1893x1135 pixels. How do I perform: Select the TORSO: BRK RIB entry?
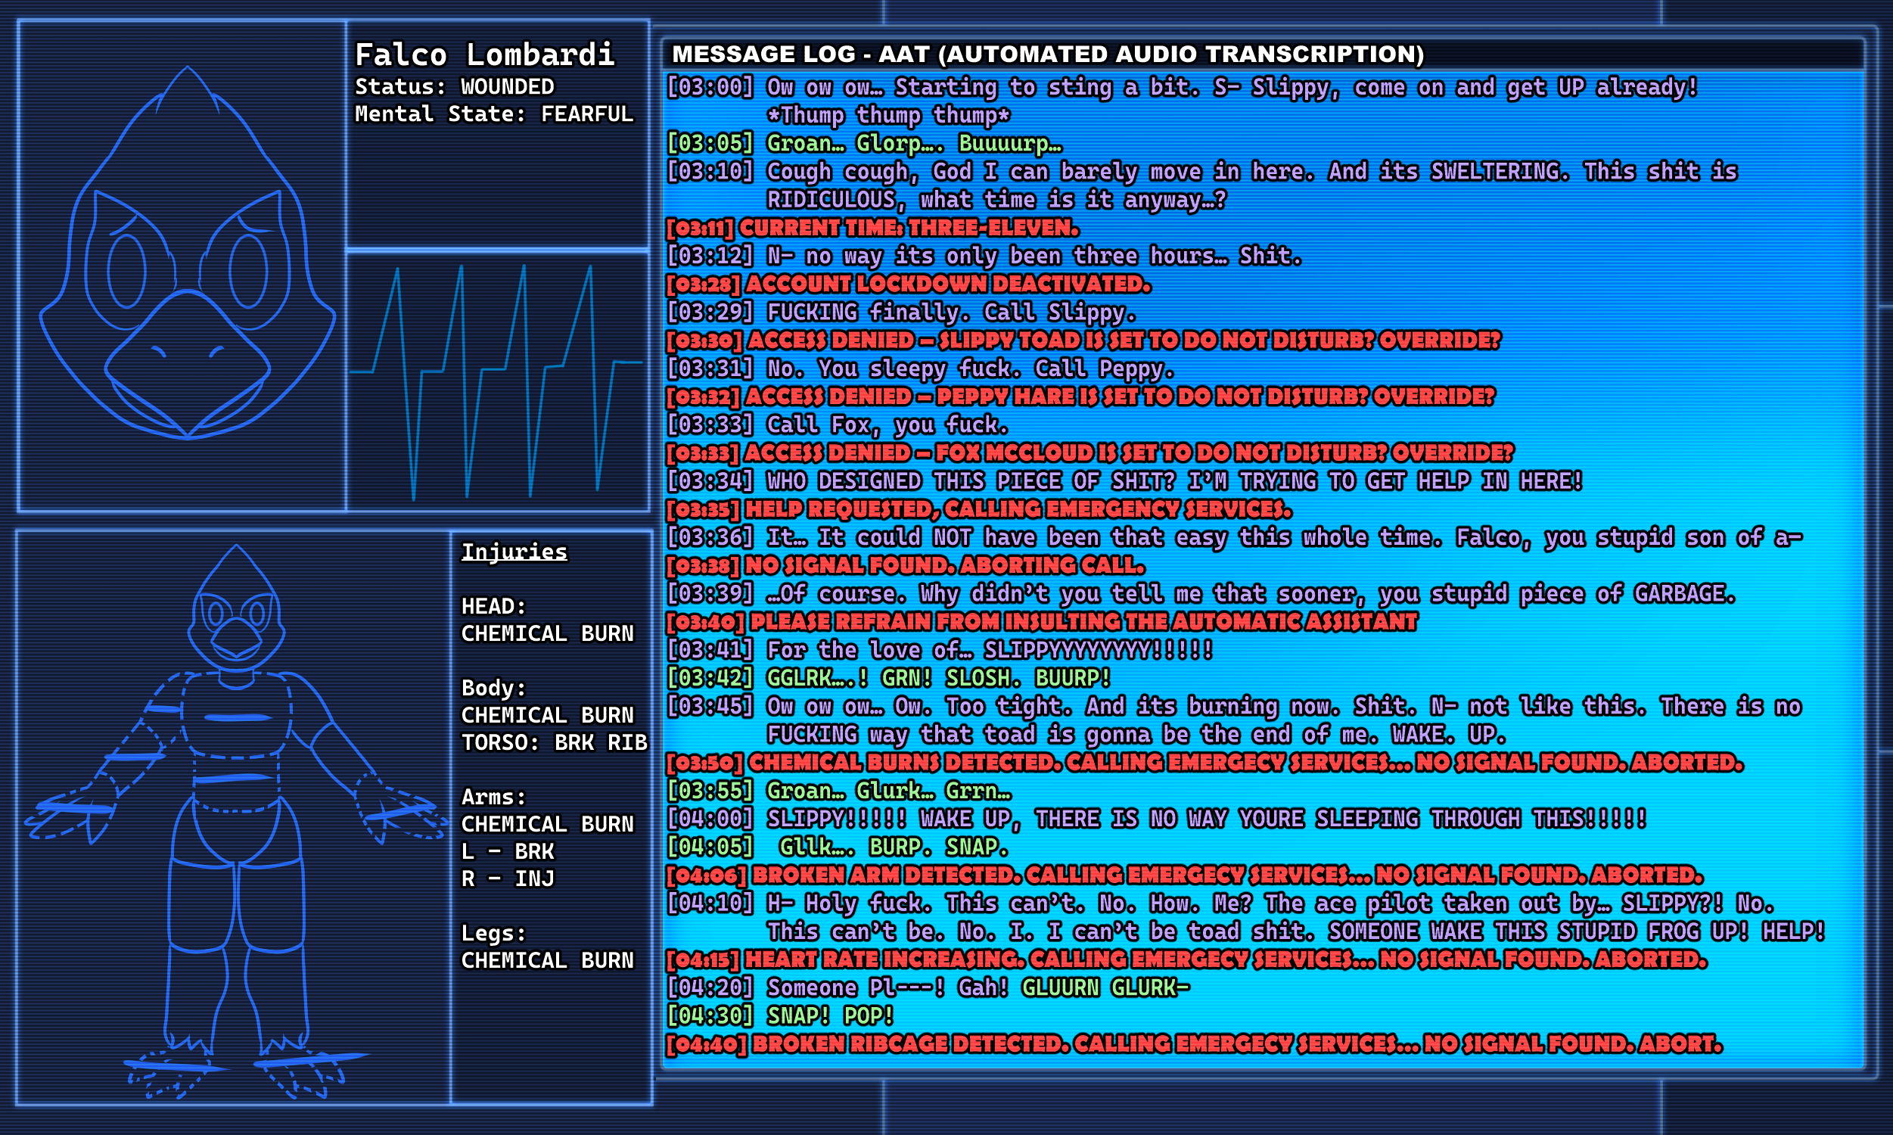coord(554,742)
